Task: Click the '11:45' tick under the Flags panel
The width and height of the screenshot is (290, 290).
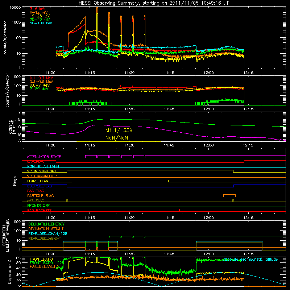Action: click(169, 218)
